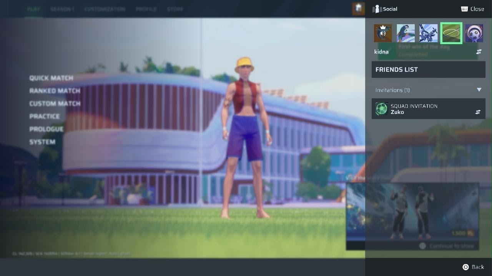Select the crowned speaker avatar icon
Image resolution: width=492 pixels, height=276 pixels.
pos(383,33)
